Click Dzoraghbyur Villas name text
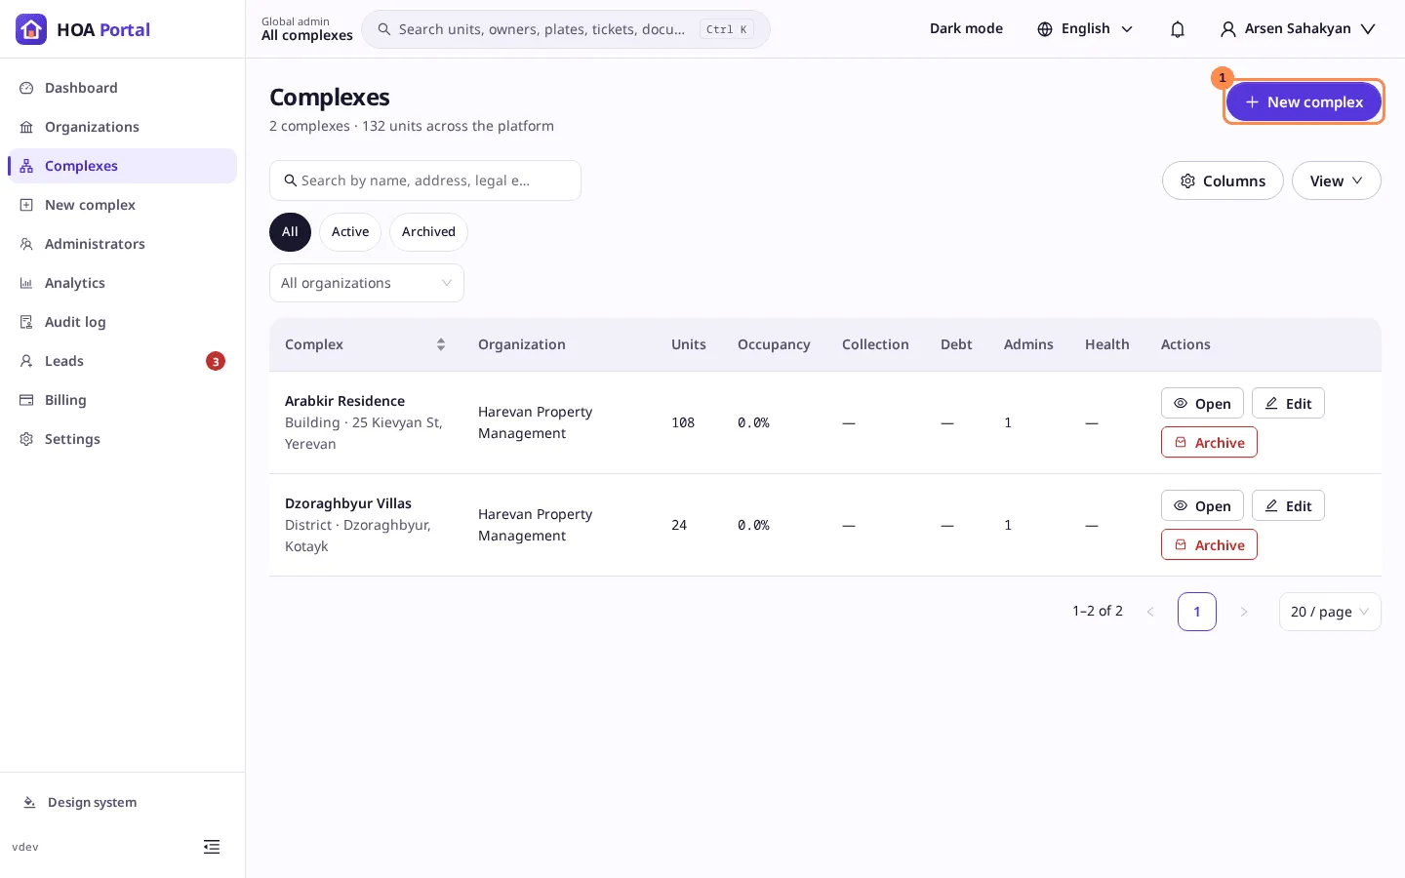The height and width of the screenshot is (878, 1405). (x=348, y=503)
